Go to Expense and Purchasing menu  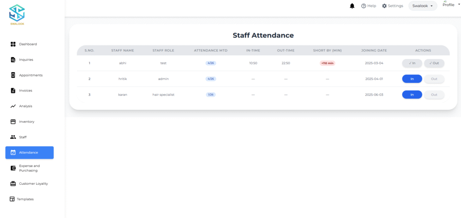29,168
